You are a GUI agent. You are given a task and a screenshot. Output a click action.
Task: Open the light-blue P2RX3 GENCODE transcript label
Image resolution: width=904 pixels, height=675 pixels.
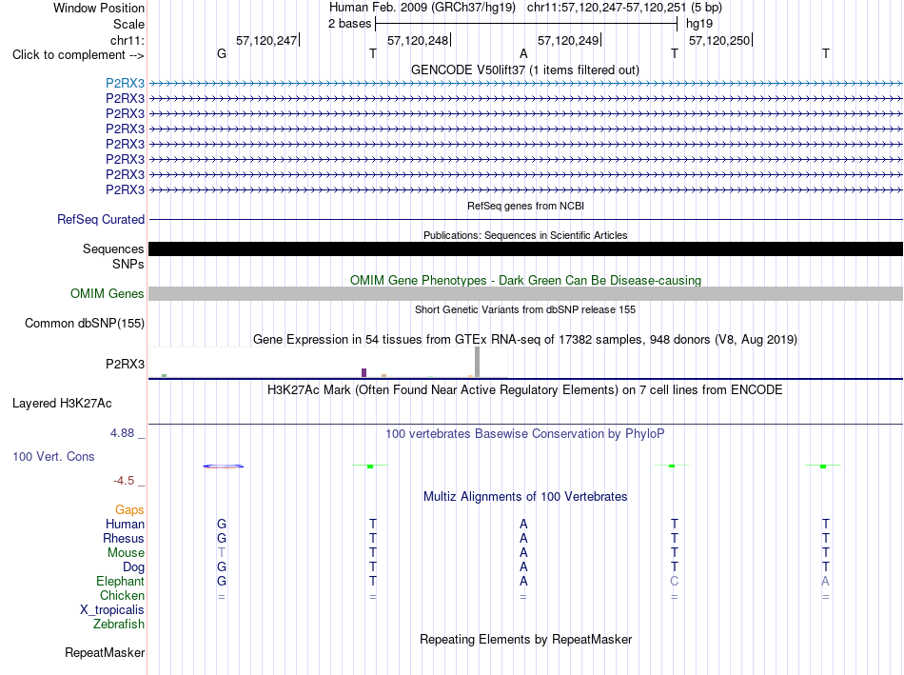[125, 83]
